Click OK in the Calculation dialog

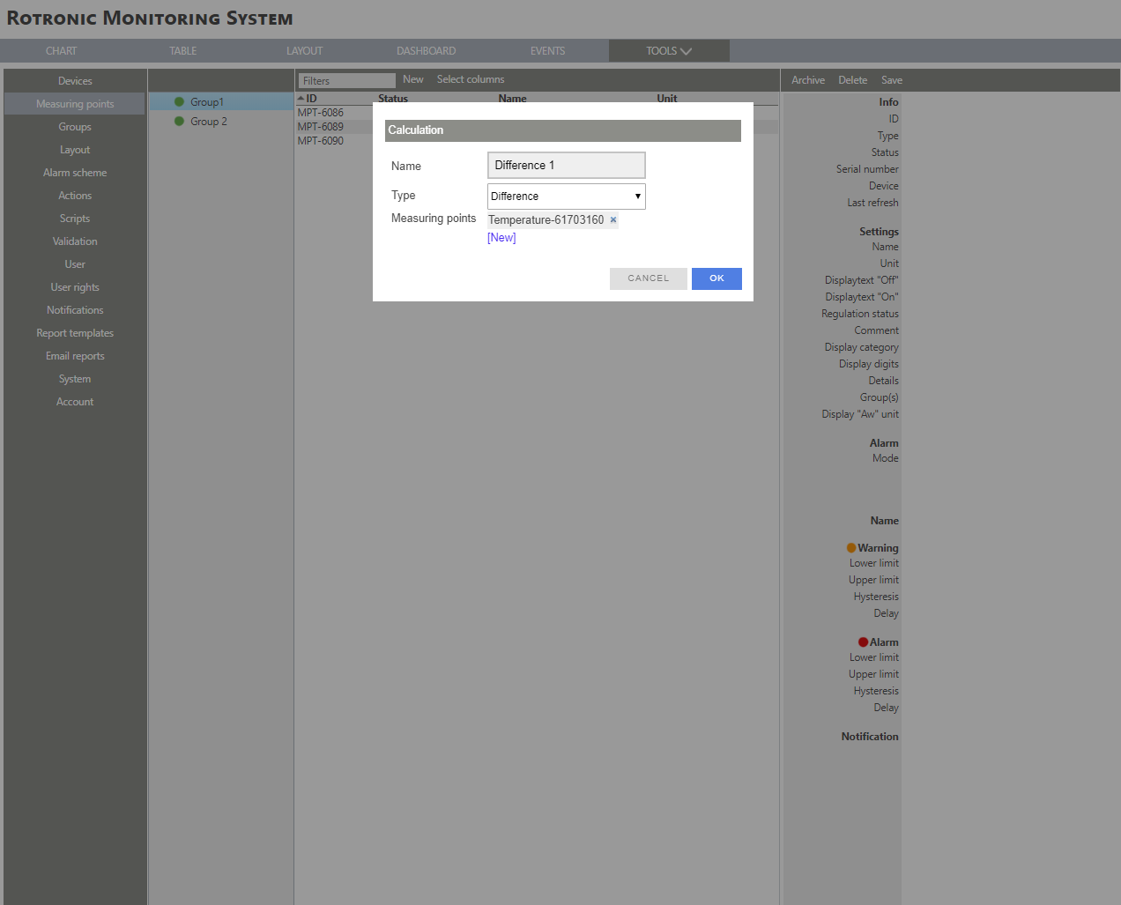716,278
